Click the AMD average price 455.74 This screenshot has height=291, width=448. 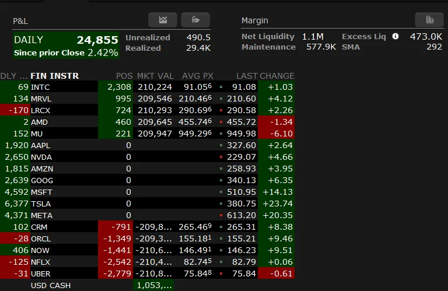[195, 122]
